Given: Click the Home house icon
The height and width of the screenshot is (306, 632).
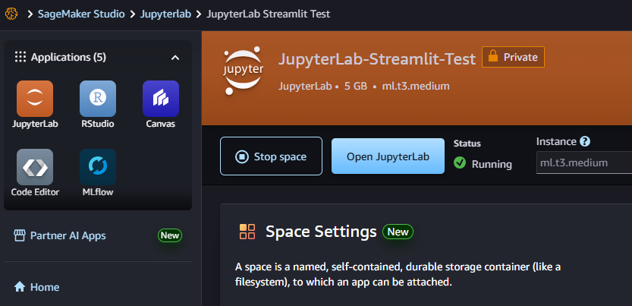Looking at the screenshot, I should [x=20, y=287].
